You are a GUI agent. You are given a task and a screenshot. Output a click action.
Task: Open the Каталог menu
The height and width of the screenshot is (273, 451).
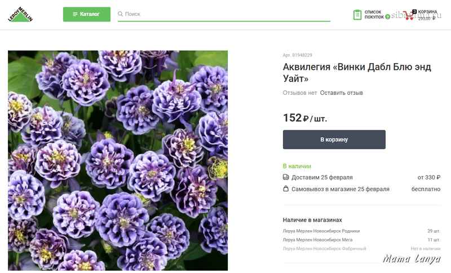click(x=86, y=14)
